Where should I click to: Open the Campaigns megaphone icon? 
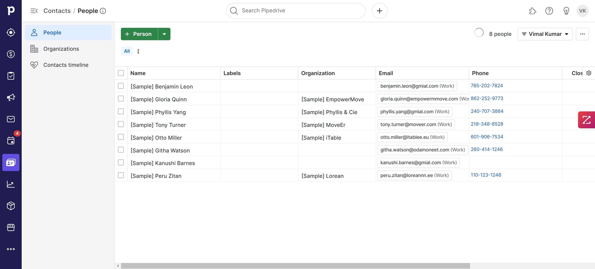pos(11,97)
